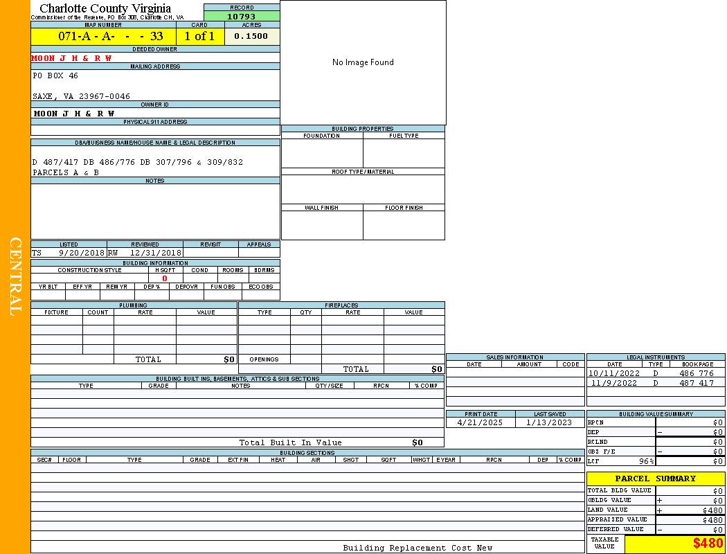
Task: Select the PO Box 46 mailing address line
Action: tap(56, 75)
